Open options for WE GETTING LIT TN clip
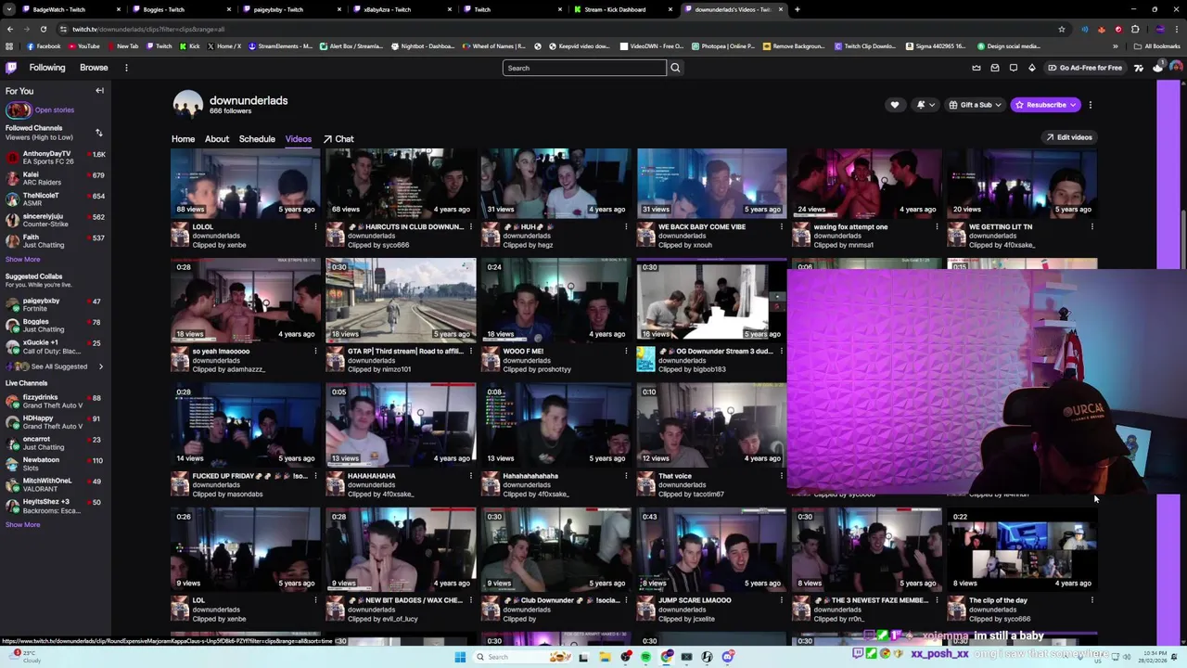 [1091, 226]
